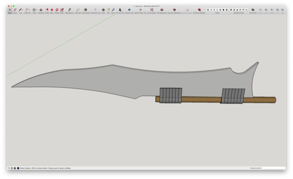Select last Styles face style icon
The height and width of the screenshot is (179, 293).
227,10
